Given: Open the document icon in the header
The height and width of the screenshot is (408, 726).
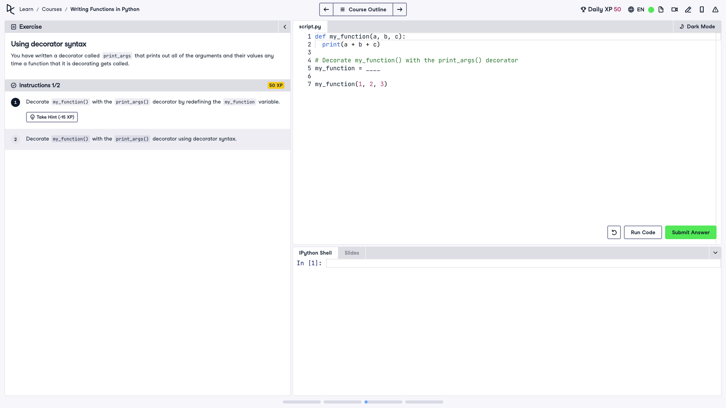Looking at the screenshot, I should point(661,9).
